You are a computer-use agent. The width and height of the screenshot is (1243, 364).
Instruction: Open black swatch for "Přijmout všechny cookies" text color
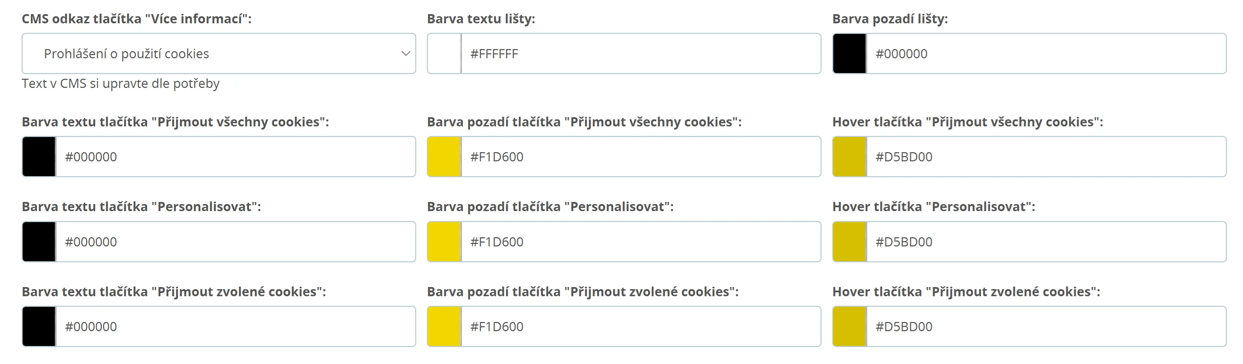click(x=39, y=156)
